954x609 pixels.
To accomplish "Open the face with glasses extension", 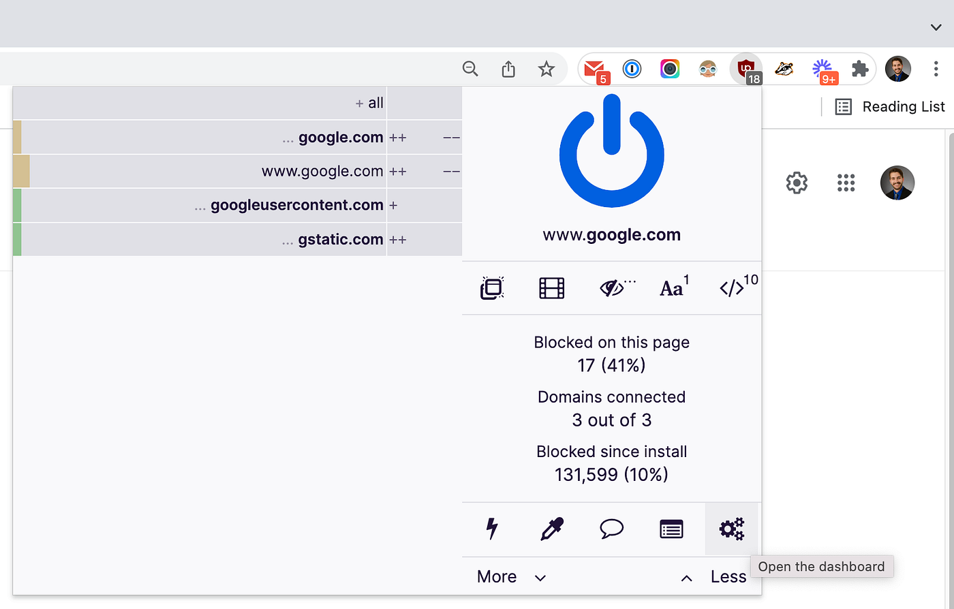I will [708, 69].
